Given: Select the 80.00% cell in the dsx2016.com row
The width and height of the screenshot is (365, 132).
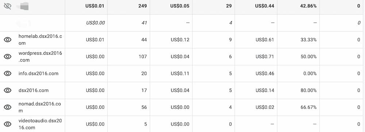Looking at the screenshot, I should 308,90.
